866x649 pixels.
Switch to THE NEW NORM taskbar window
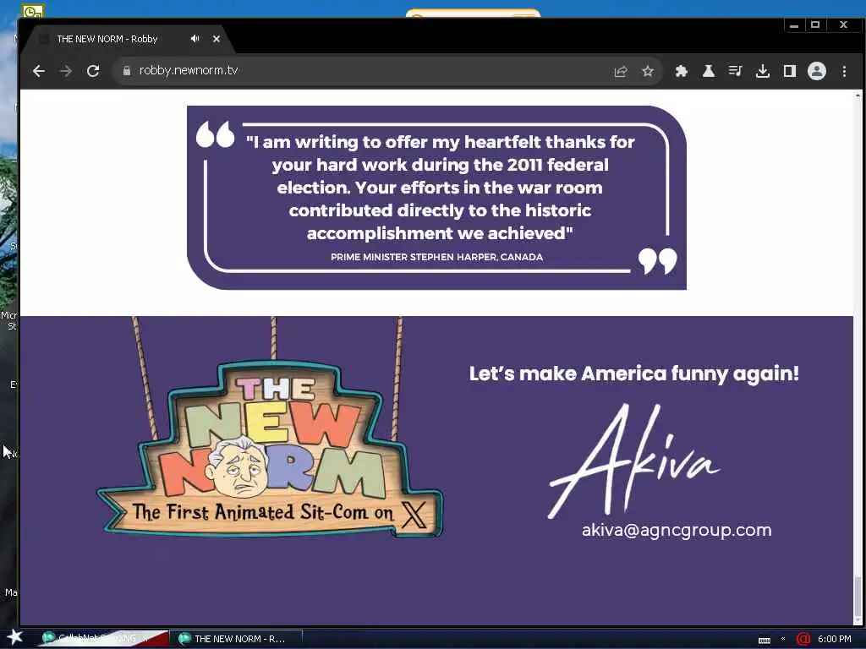point(236,639)
